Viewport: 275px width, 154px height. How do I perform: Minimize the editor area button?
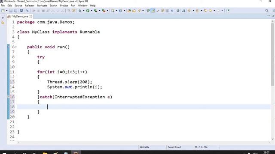(x=269, y=16)
